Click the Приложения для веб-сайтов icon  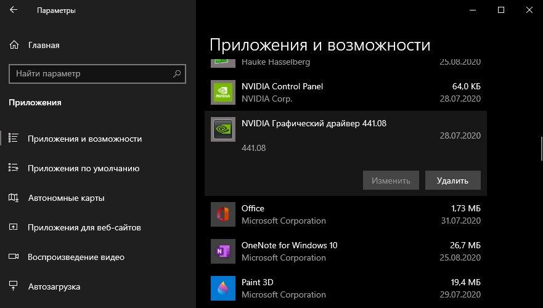[x=13, y=227]
